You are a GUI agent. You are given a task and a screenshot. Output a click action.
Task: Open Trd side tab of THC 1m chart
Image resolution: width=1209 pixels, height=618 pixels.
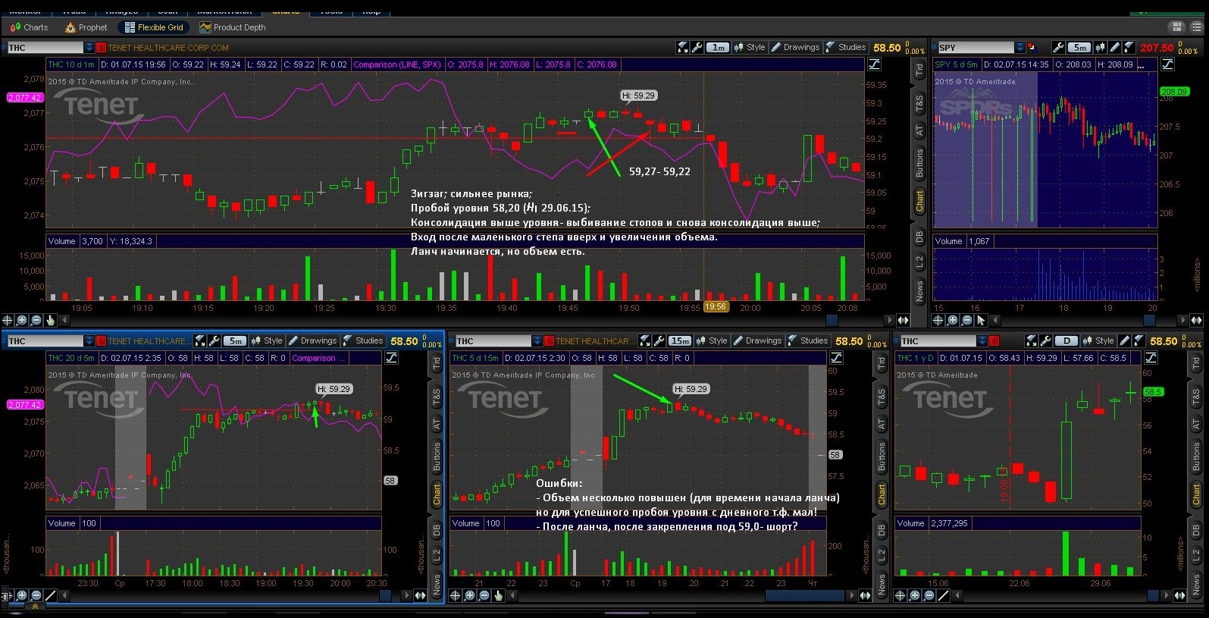click(x=919, y=70)
